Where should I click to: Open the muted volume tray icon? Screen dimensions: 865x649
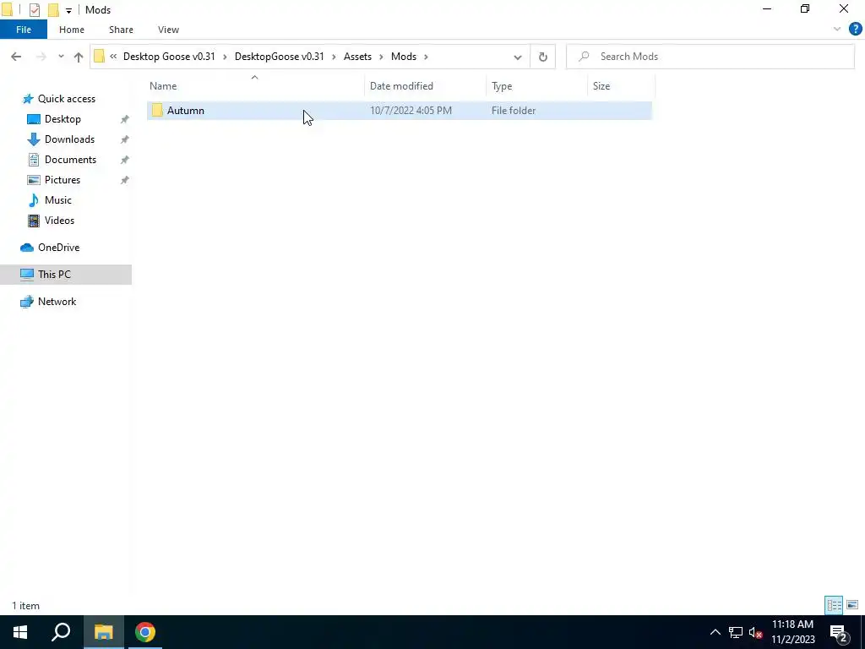[x=756, y=632]
